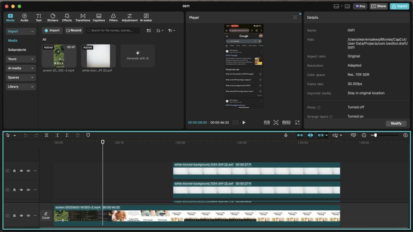
Task: Open the pointer tool dropdown arrow
Action: [15, 136]
